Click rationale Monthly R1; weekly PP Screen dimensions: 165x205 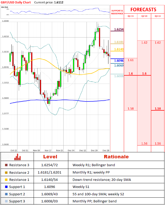[x=91, y=172]
